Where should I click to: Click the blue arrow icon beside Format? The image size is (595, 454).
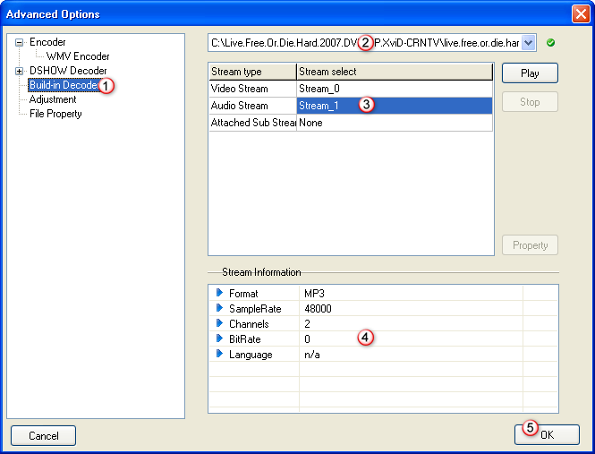(x=219, y=293)
